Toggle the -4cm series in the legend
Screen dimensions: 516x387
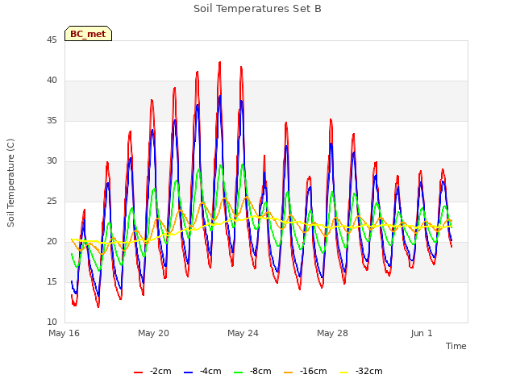(202, 371)
